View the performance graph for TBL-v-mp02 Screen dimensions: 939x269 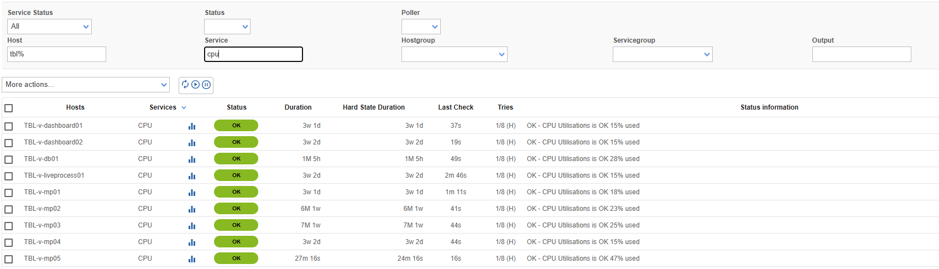192,209
